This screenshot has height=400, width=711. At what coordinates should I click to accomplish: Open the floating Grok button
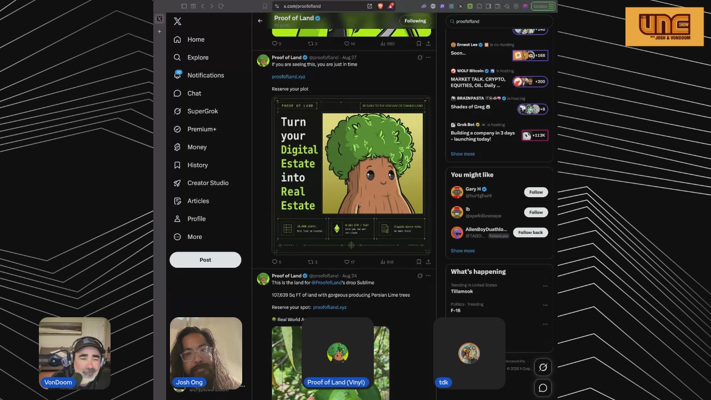tap(543, 367)
